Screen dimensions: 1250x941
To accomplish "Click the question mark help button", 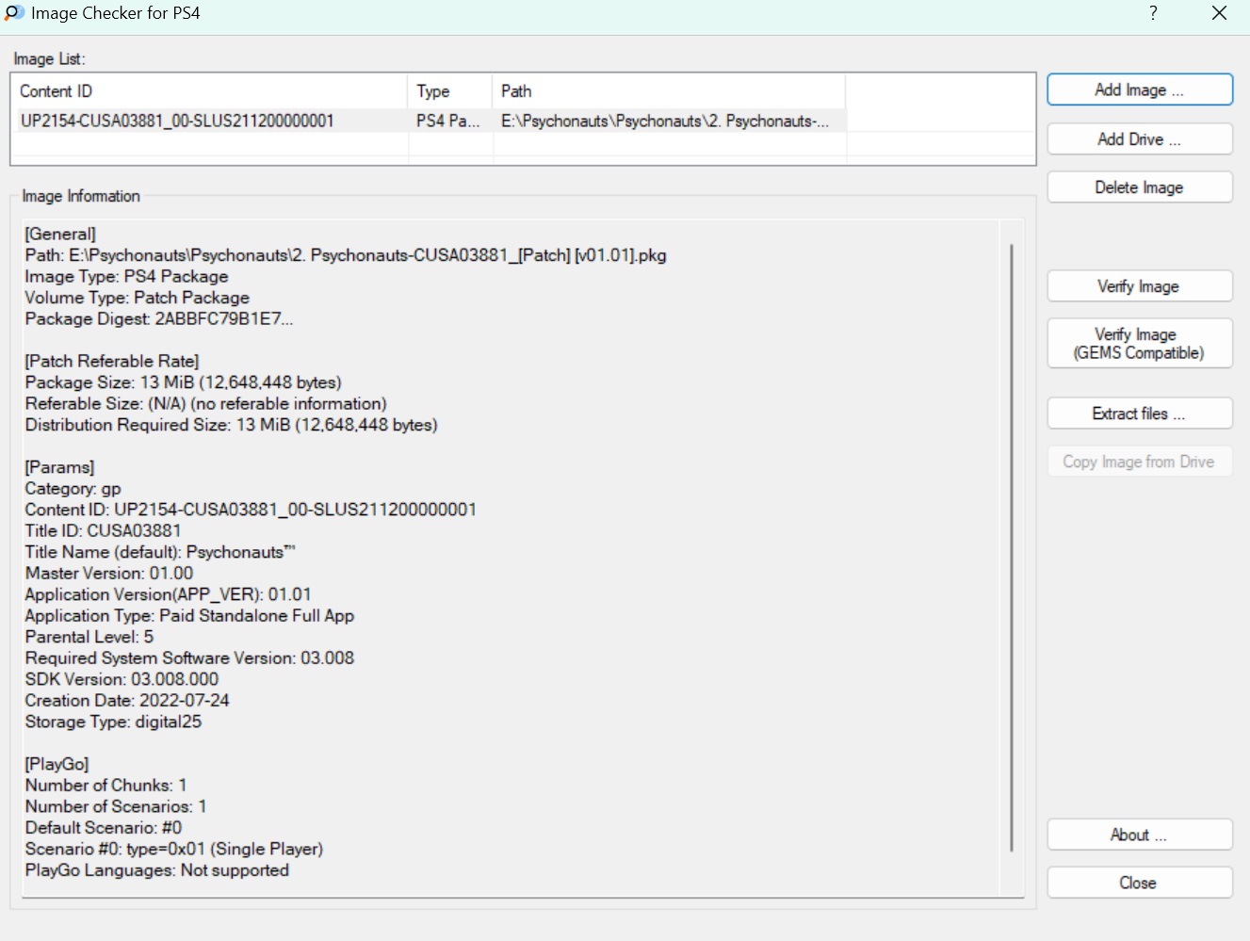I will click(x=1153, y=13).
